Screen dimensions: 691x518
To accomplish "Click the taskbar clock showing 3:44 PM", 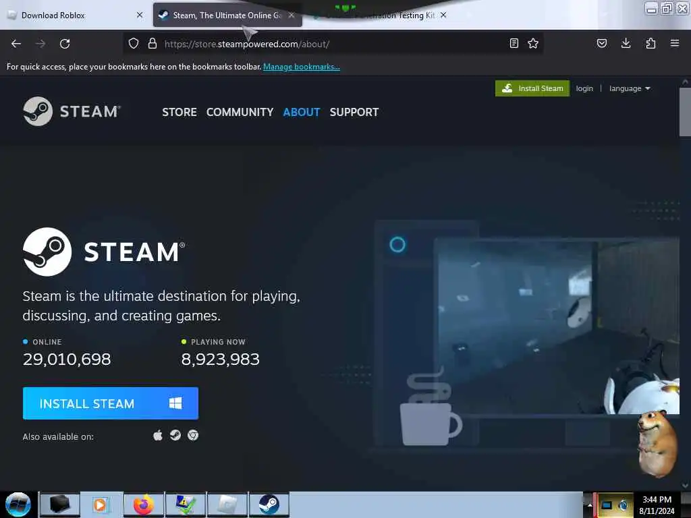I will click(657, 505).
